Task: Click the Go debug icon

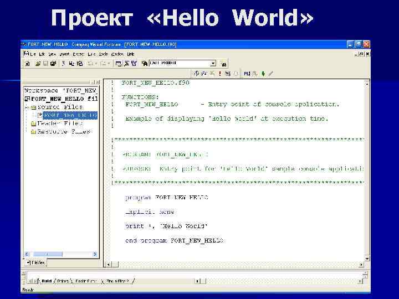Action: click(228, 74)
